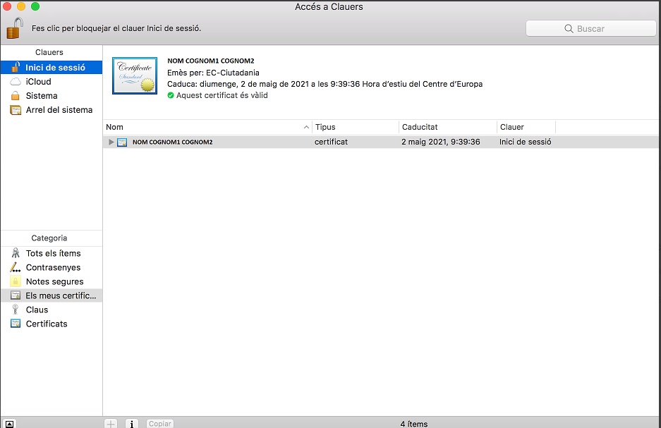
Task: Click the Buscar search field
Action: point(590,29)
